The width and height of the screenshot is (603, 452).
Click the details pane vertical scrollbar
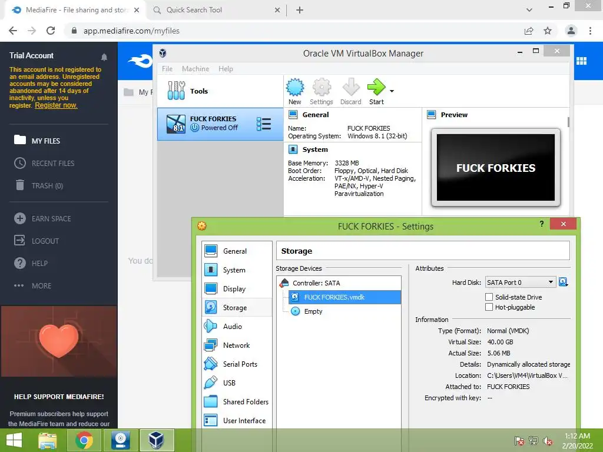(568, 122)
